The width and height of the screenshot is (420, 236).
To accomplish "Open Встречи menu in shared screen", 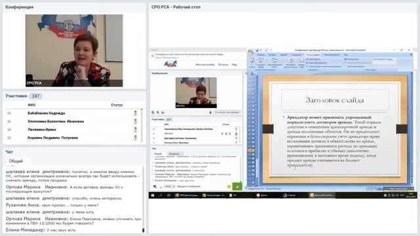I will [223, 64].
